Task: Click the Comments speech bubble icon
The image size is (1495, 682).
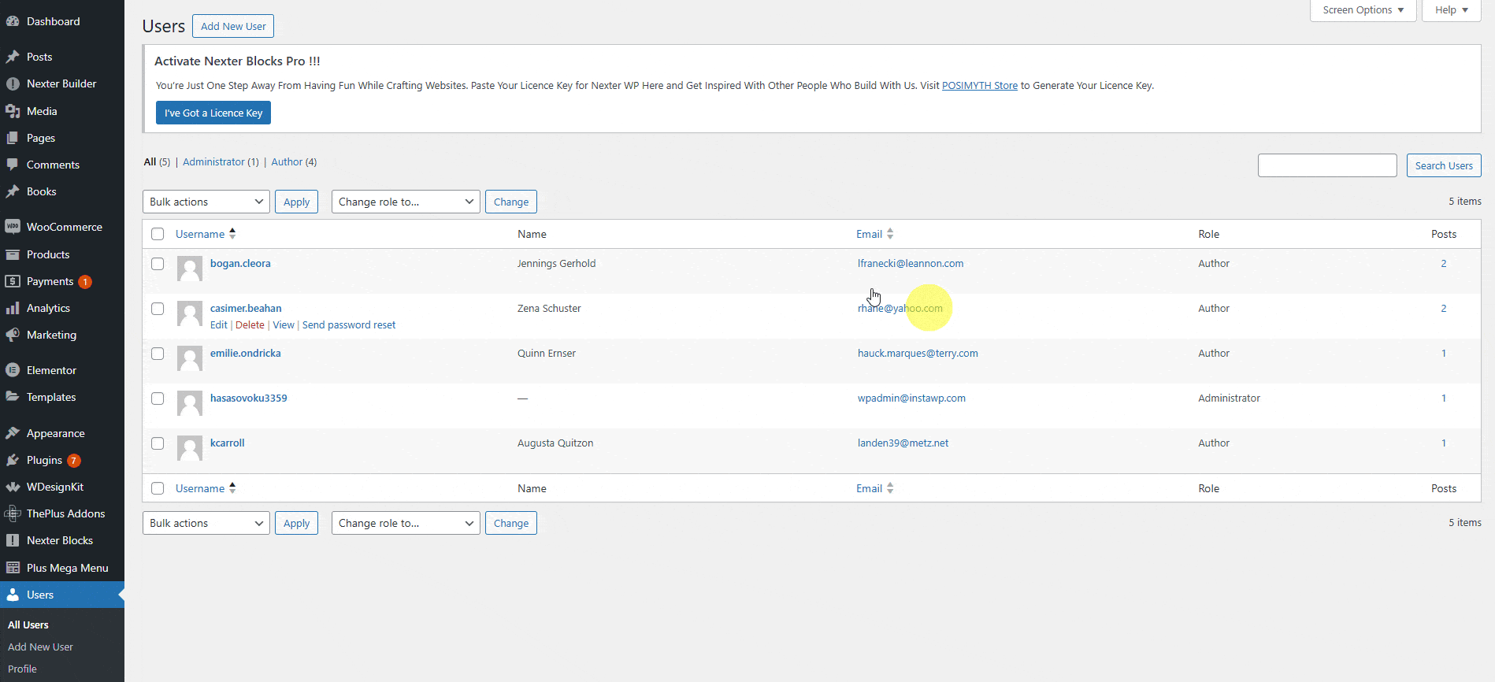Action: click(x=13, y=165)
